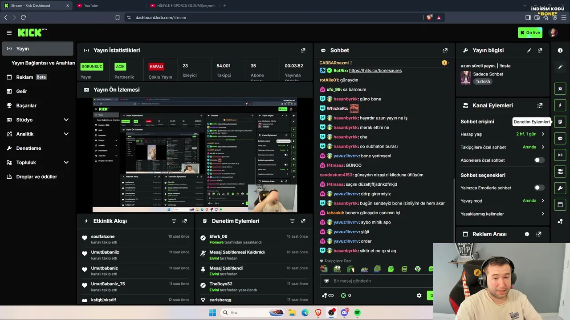Edit stream info with the Yayın bilgisi pencil

click(x=529, y=50)
